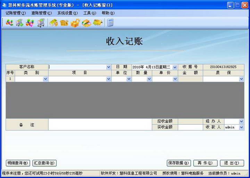Click the 金额 column header
Image resolution: width=250 pixels, height=178 pixels.
[x=190, y=73]
